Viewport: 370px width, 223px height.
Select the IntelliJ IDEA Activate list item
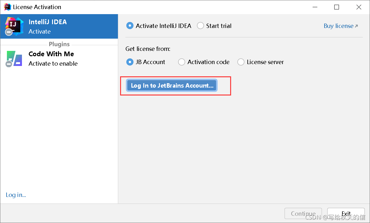(x=59, y=26)
